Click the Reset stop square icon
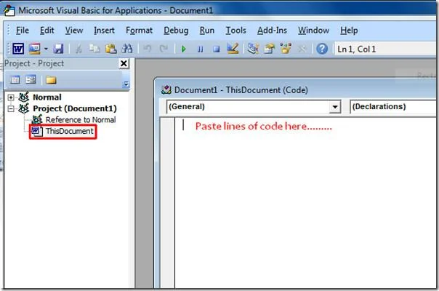 tap(216, 49)
